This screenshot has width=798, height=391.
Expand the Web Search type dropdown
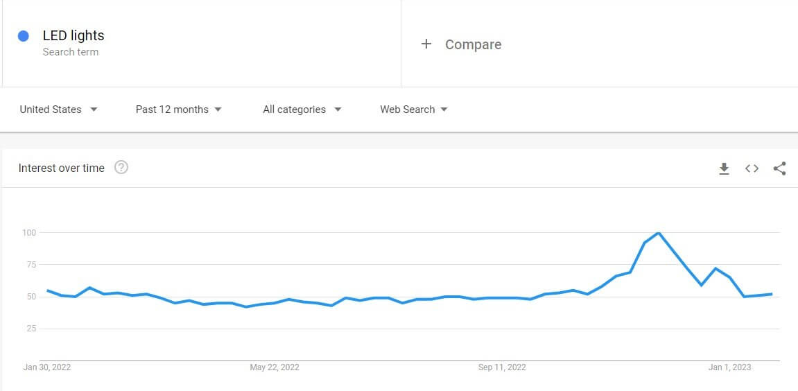point(414,110)
